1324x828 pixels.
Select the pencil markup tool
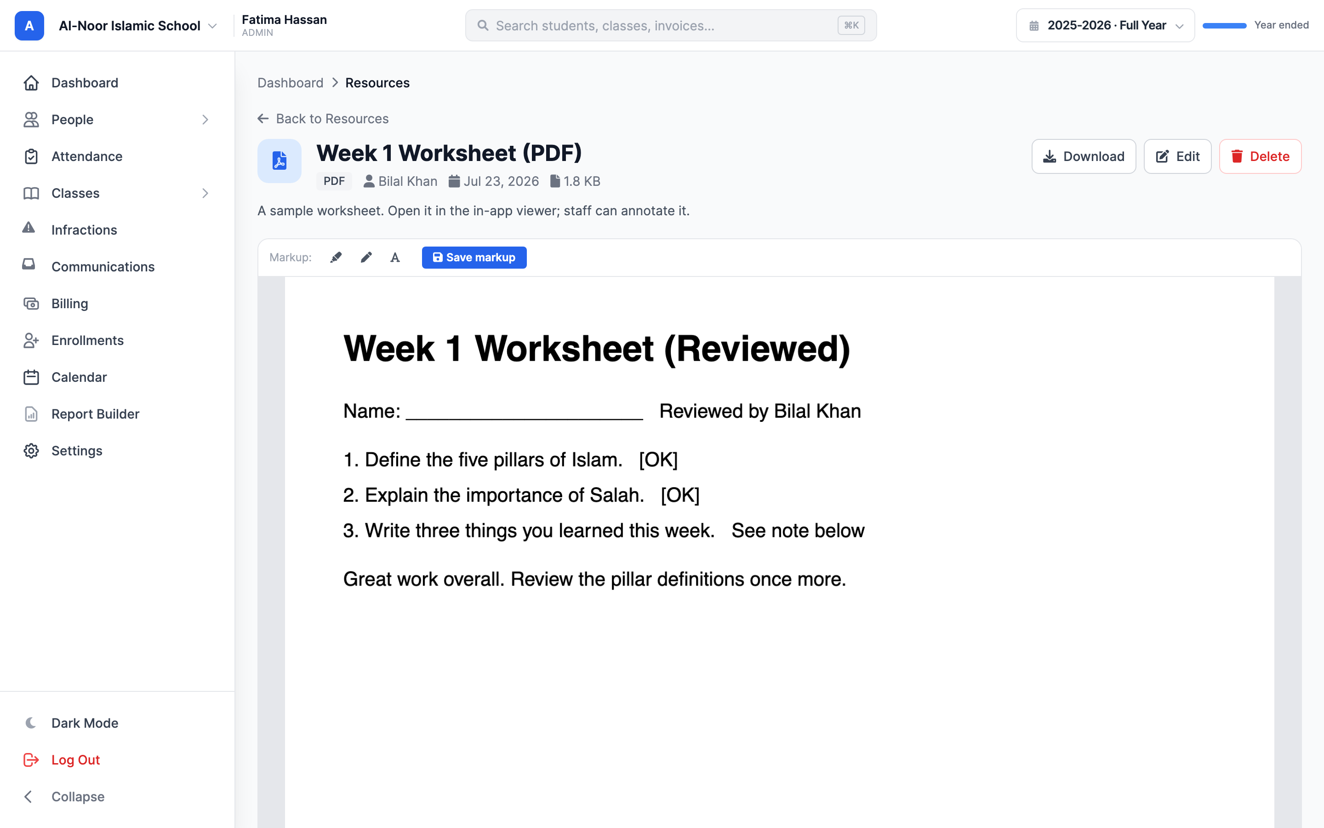[x=366, y=258]
